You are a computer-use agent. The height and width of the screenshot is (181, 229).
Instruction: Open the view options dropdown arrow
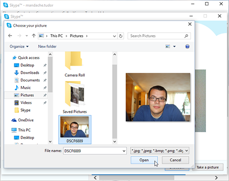(174, 46)
